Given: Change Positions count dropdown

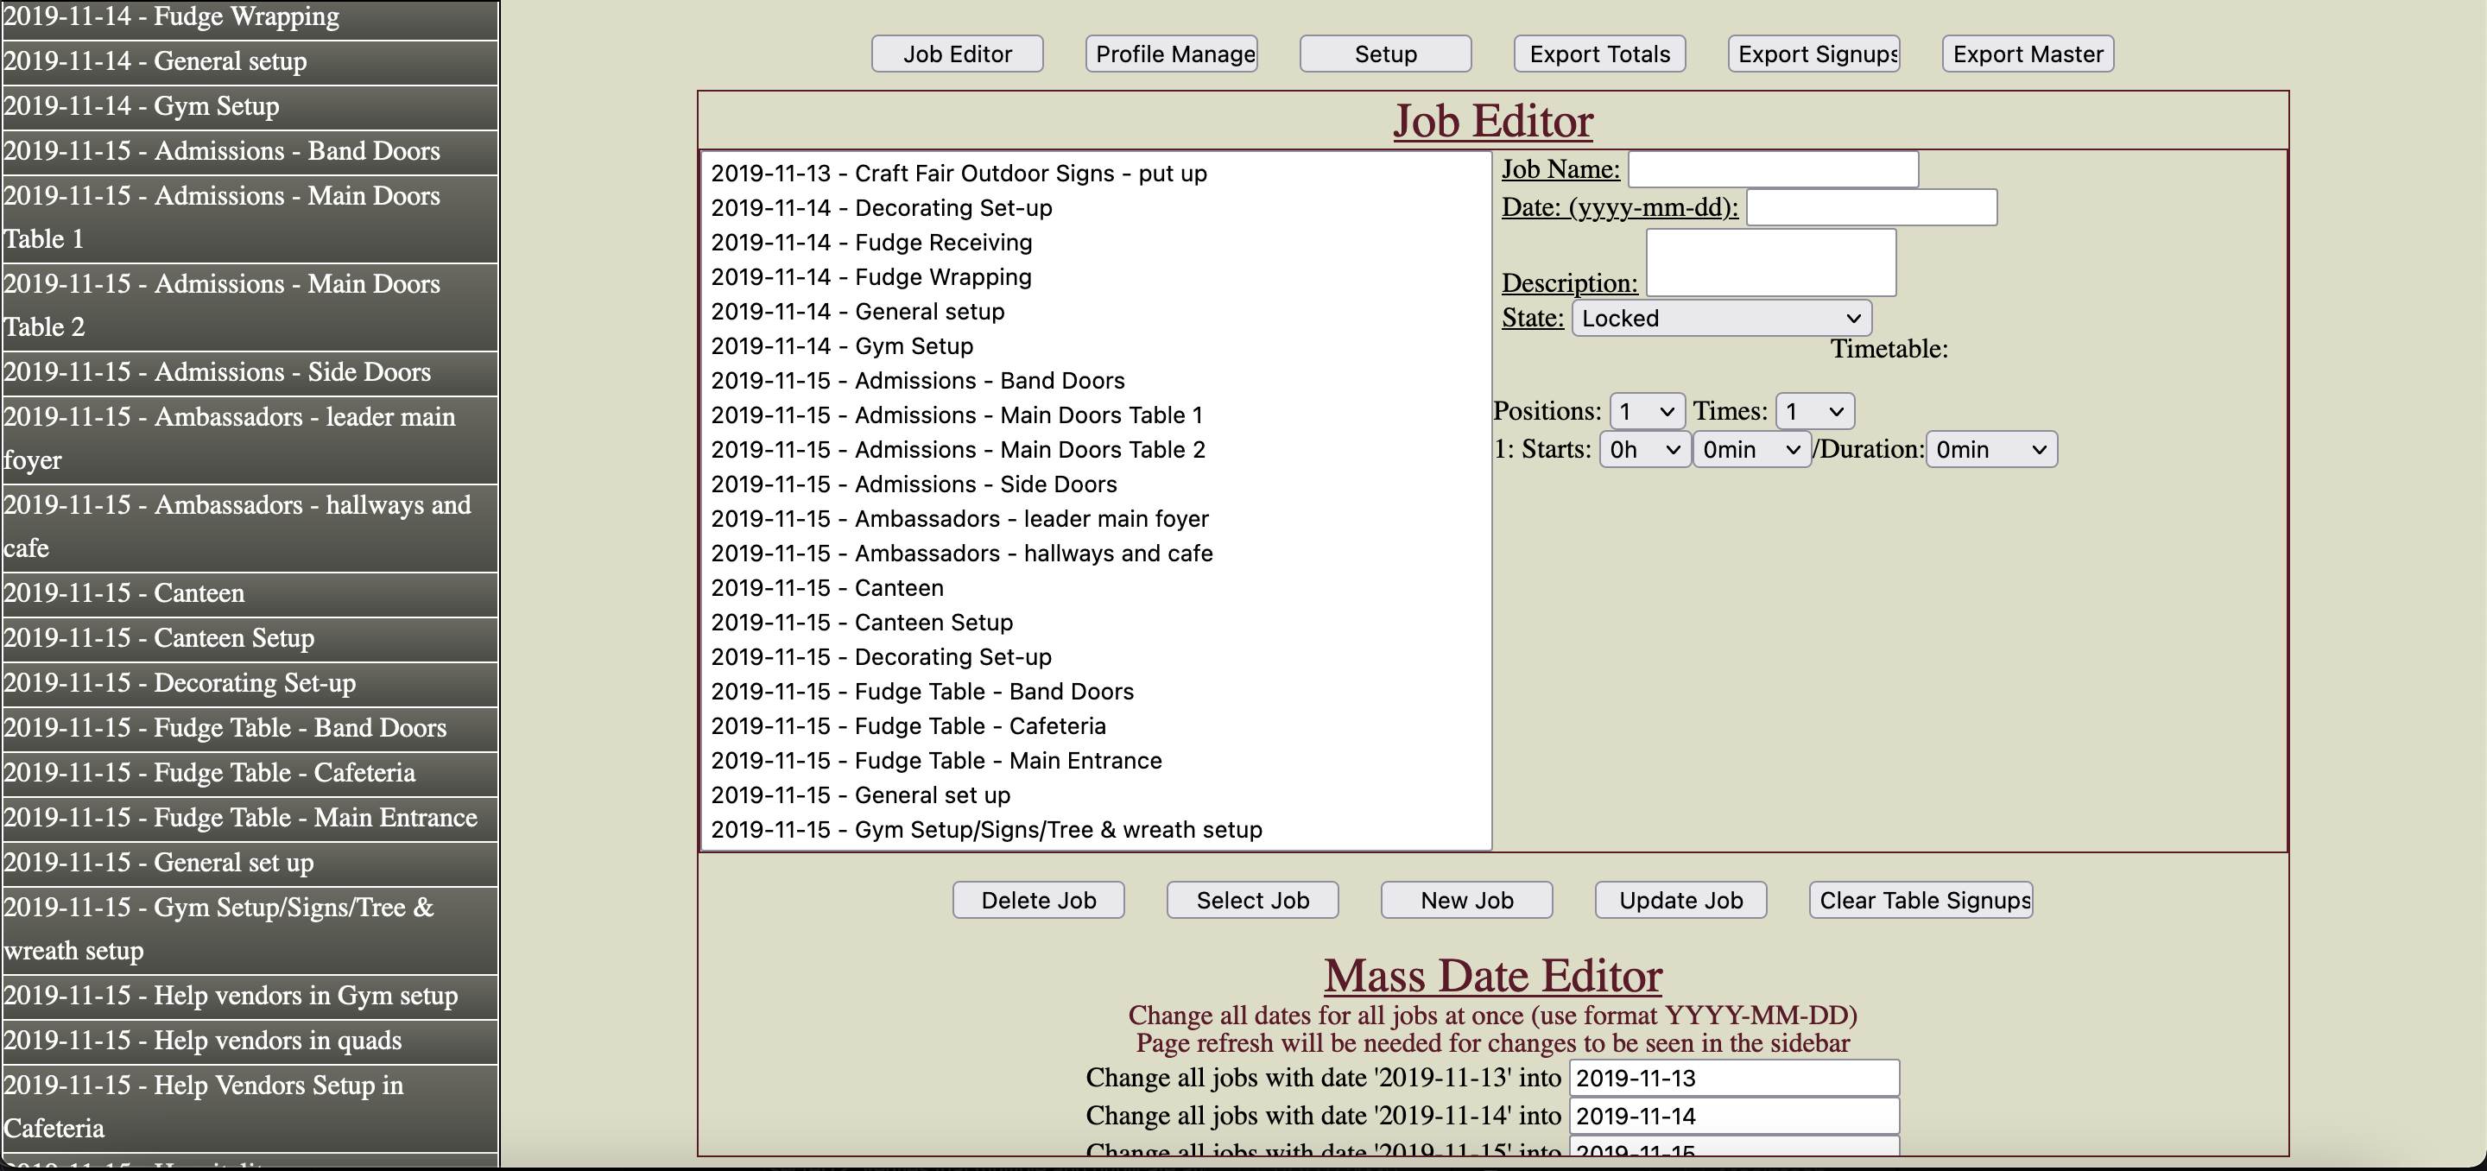Looking at the screenshot, I should click(x=1643, y=411).
